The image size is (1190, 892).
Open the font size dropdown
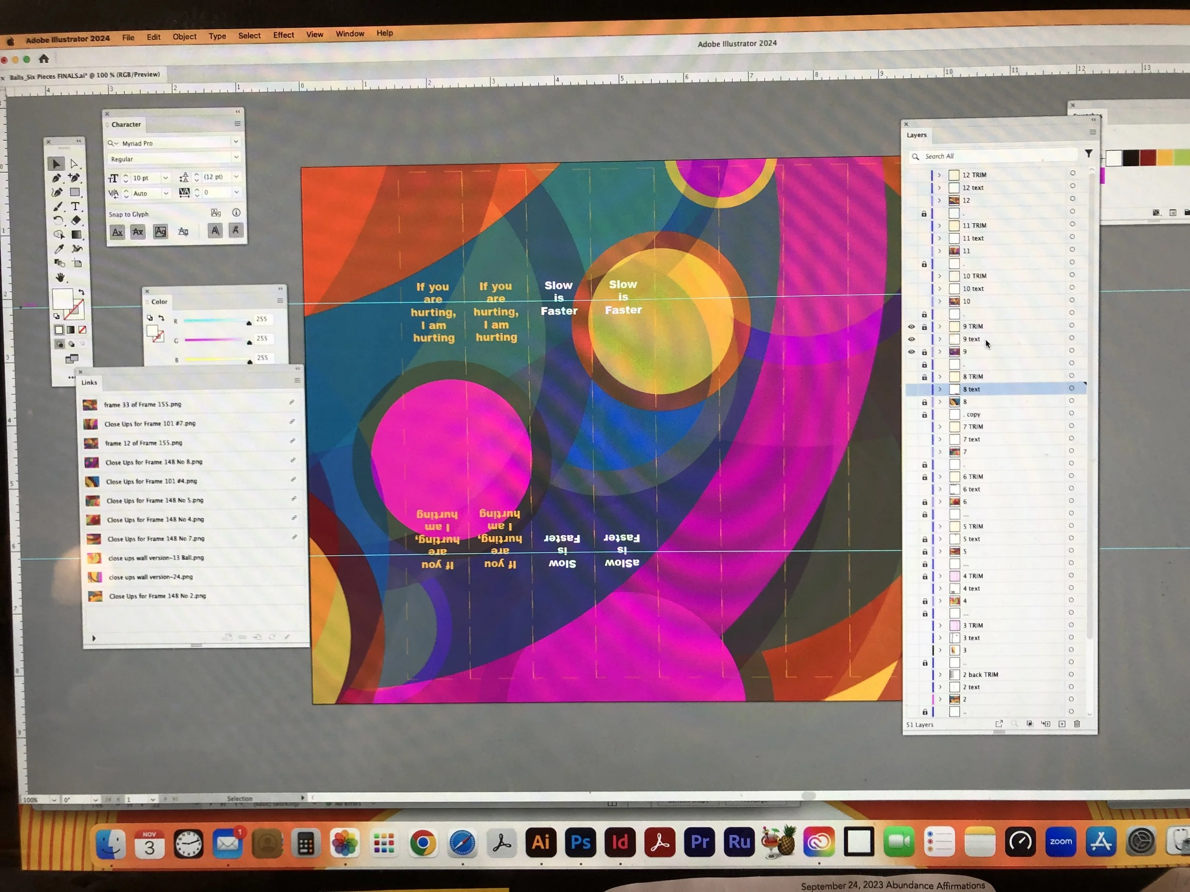(165, 178)
